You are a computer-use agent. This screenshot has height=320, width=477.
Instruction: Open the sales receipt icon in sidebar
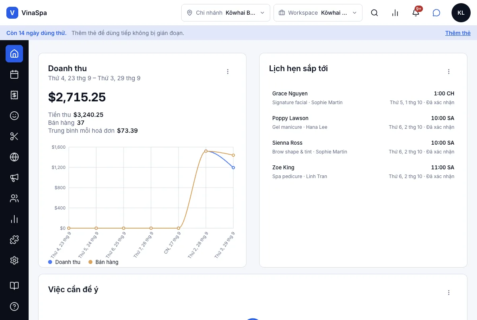(14, 95)
